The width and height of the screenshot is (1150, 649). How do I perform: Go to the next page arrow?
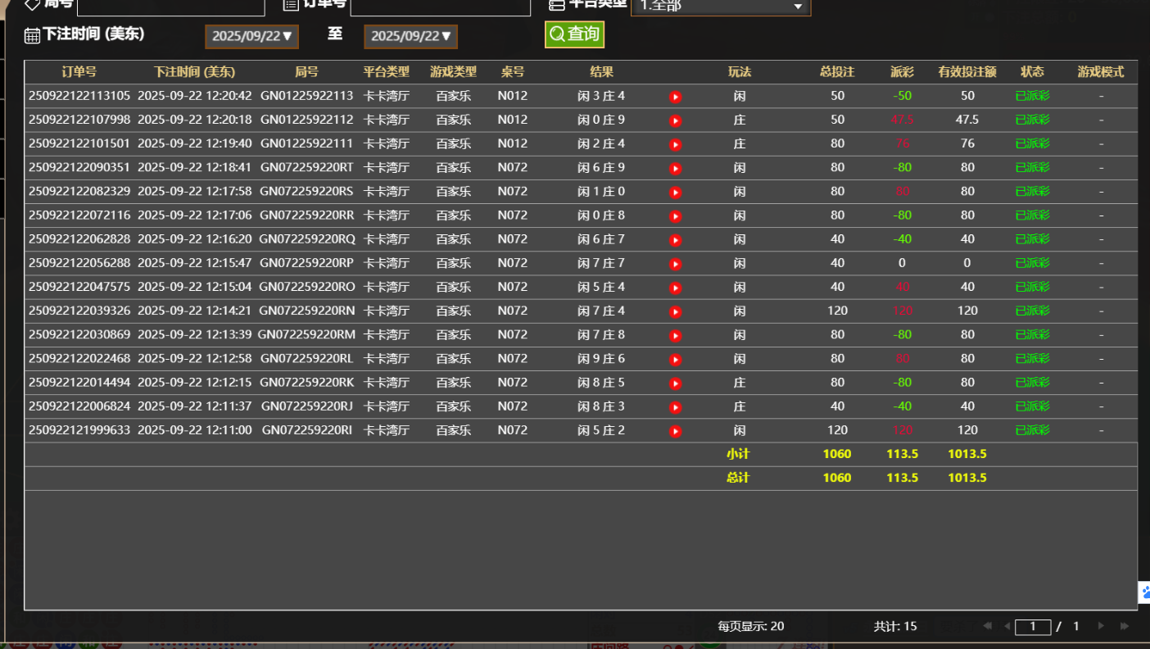coord(1101,626)
